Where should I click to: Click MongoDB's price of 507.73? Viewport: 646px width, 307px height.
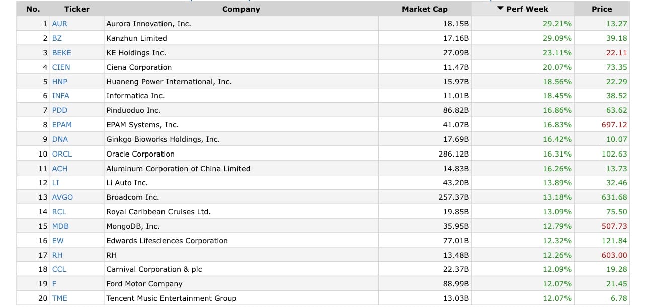(614, 226)
